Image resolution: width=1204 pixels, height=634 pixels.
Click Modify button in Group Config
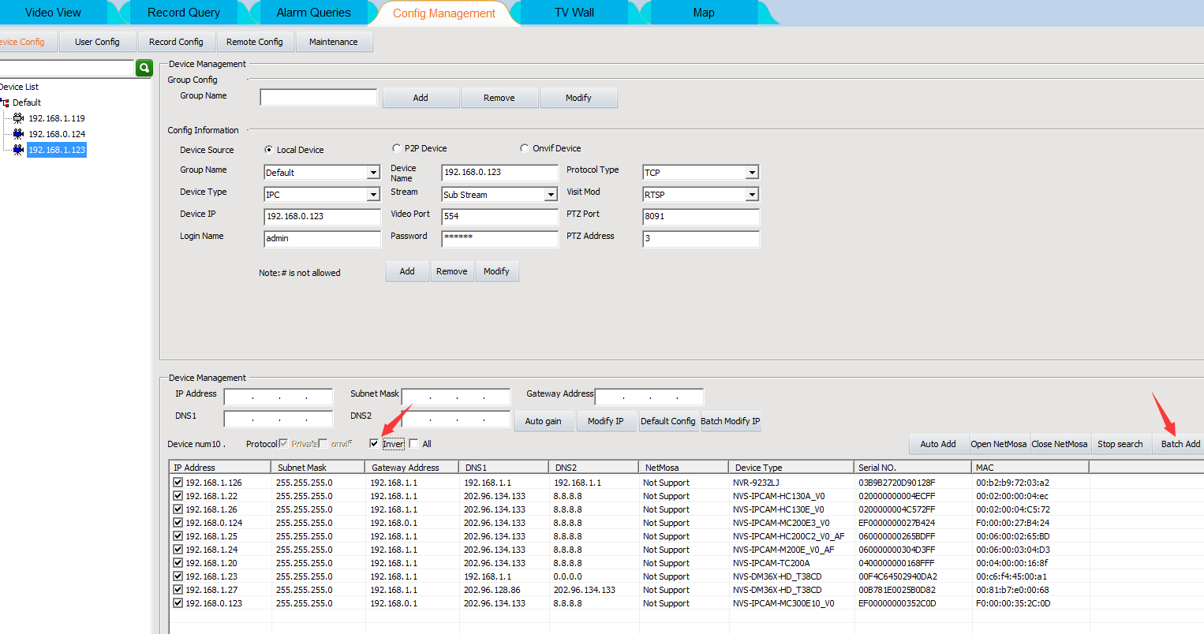pyautogui.click(x=578, y=98)
